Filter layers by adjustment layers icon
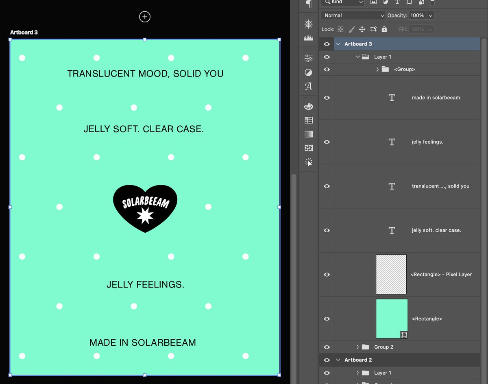 tap(385, 2)
